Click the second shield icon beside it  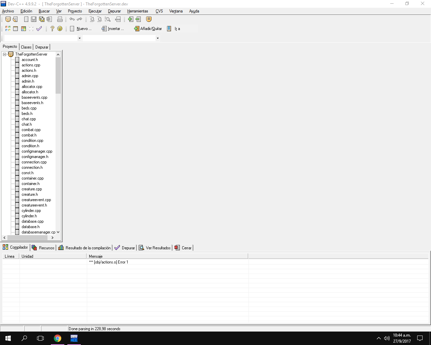pyautogui.click(x=15, y=19)
